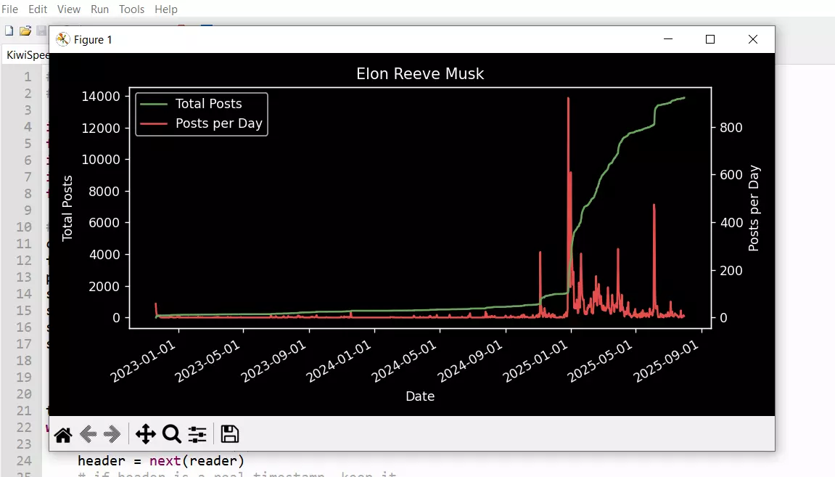
Task: Open the File menu
Action: pos(9,9)
